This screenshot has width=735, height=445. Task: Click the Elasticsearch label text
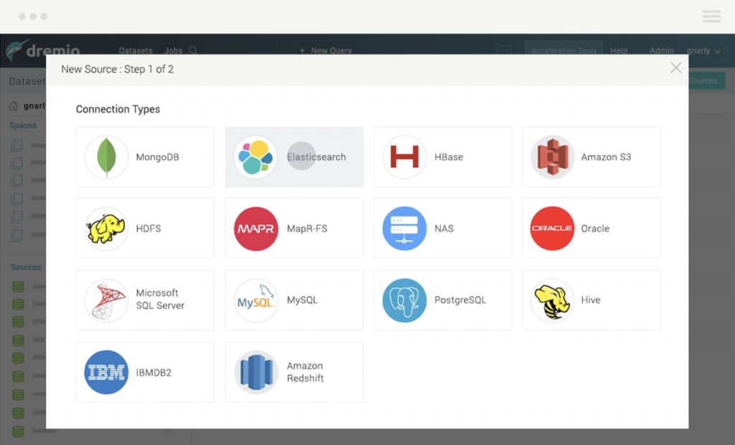pyautogui.click(x=317, y=157)
